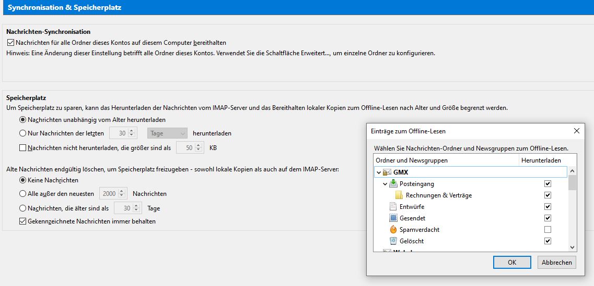594x286 pixels.
Task: Select the Spamverdacht flame icon
Action: pyautogui.click(x=393, y=230)
